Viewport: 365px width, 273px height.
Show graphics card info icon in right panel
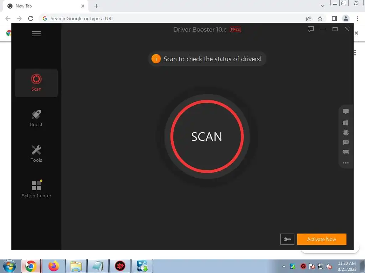point(346,142)
